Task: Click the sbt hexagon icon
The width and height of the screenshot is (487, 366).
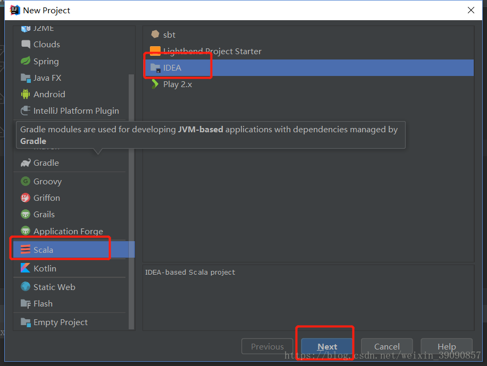Action: click(x=155, y=34)
